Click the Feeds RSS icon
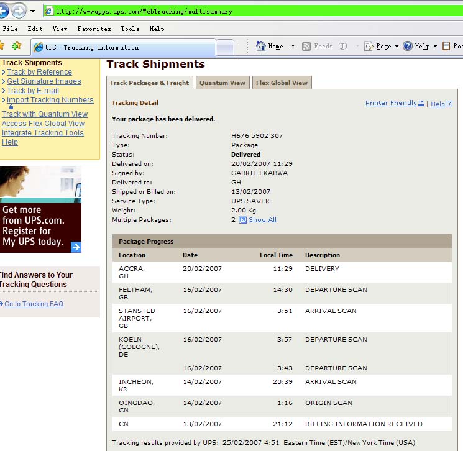The height and width of the screenshot is (451, 463). pos(306,47)
